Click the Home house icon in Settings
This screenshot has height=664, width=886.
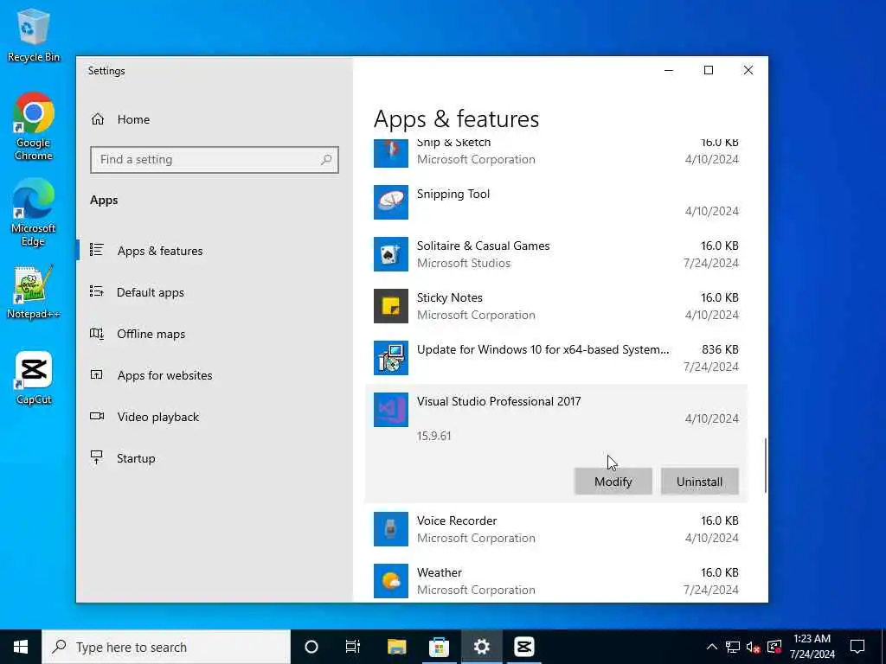click(98, 119)
